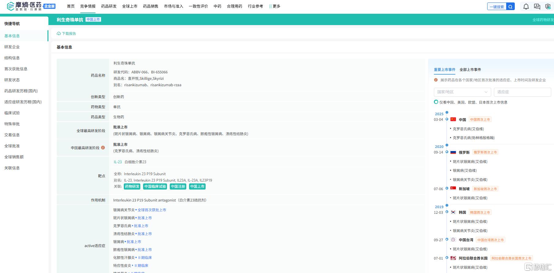Open the 国家/地区 dropdown
The image size is (554, 273).
pyautogui.click(x=462, y=92)
